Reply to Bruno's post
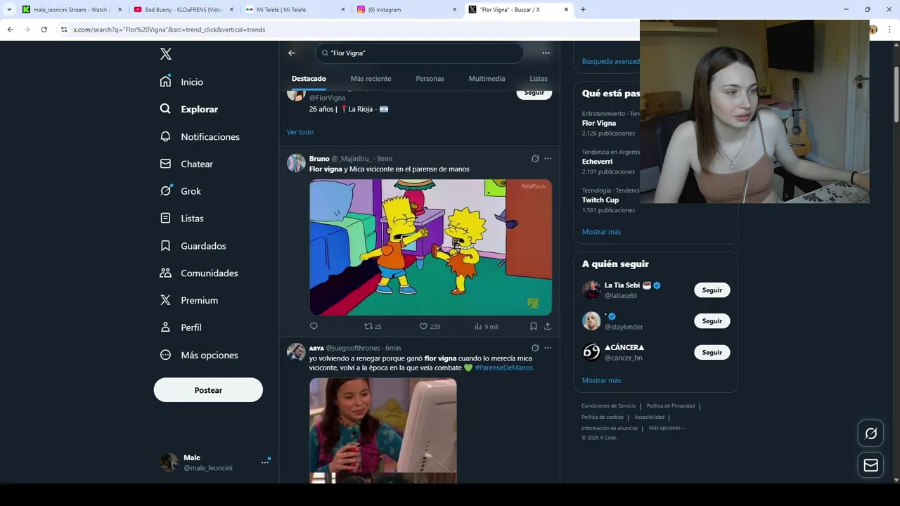 point(314,326)
